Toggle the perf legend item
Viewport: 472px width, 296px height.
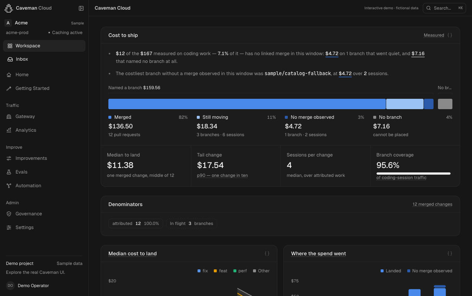pos(240,271)
